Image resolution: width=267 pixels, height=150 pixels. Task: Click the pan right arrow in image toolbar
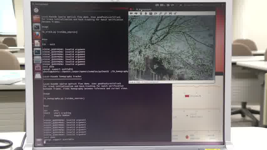(x=136, y=13)
